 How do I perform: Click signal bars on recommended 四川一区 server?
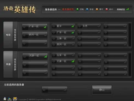(45, 35)
